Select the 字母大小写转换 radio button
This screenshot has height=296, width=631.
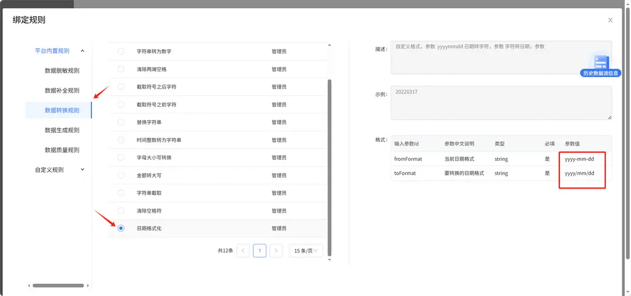coord(121,157)
